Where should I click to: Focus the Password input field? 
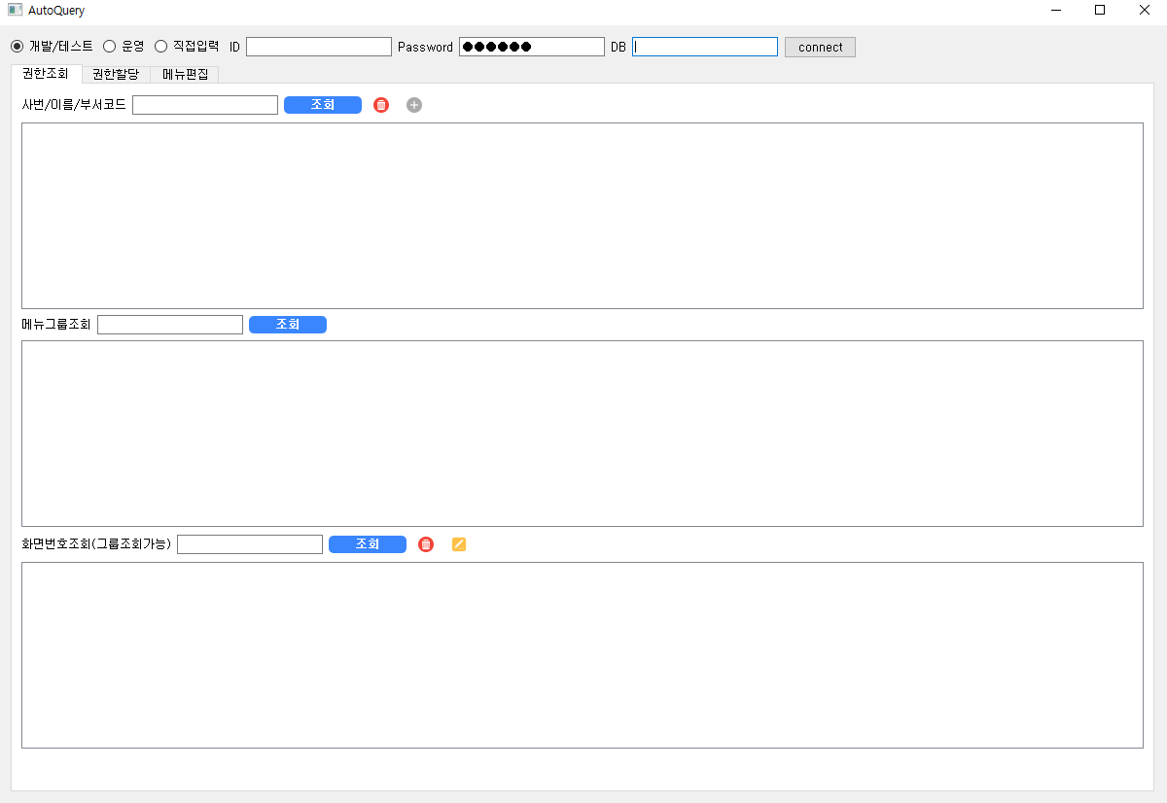pyautogui.click(x=532, y=47)
